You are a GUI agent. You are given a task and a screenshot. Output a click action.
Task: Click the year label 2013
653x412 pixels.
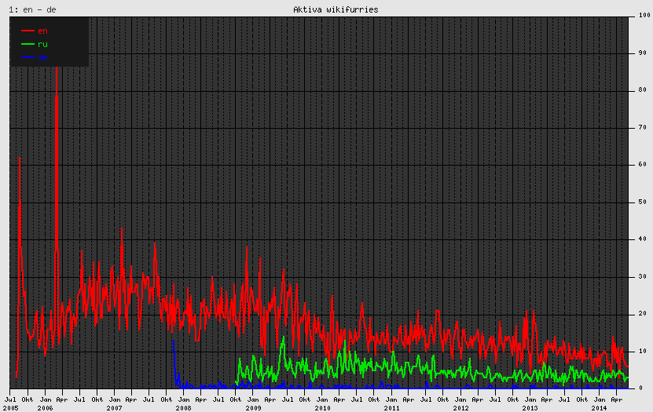[x=530, y=408]
